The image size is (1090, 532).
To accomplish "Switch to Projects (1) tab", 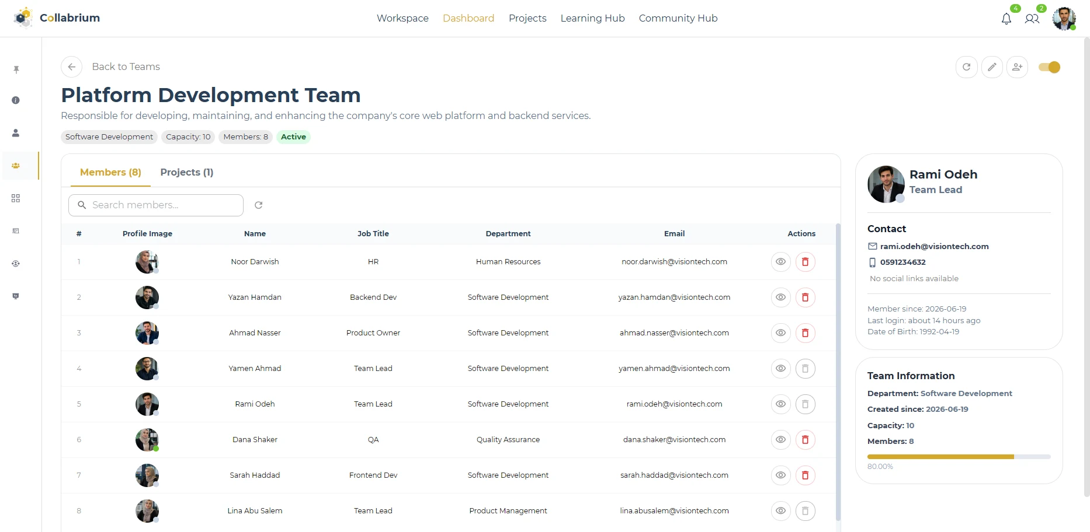I will (x=187, y=172).
